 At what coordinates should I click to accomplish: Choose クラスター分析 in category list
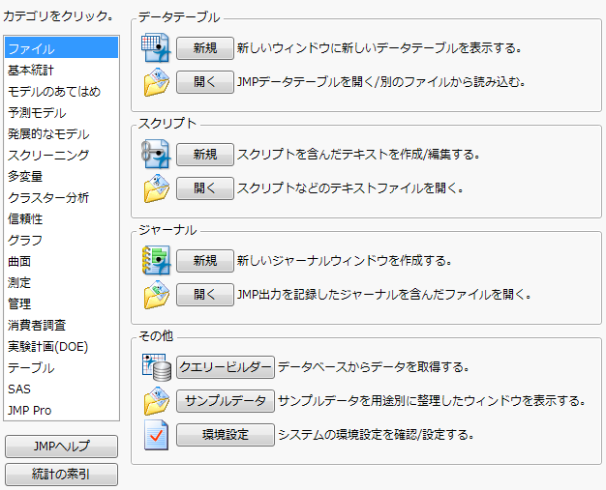coord(61,197)
